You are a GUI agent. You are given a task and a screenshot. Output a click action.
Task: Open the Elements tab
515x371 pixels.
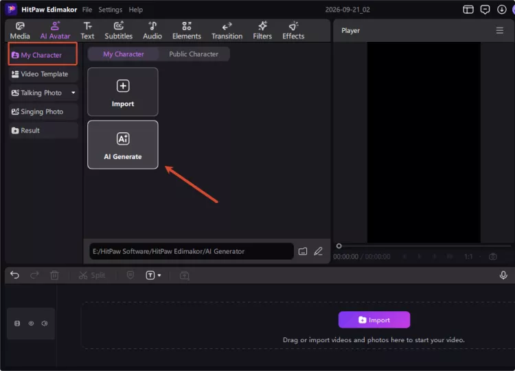(x=187, y=30)
